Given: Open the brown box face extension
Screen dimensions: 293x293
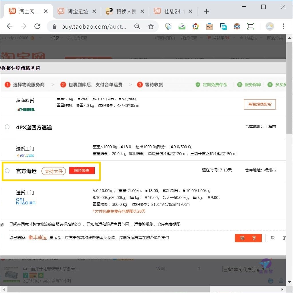Looking at the screenshot, I should [209, 26].
